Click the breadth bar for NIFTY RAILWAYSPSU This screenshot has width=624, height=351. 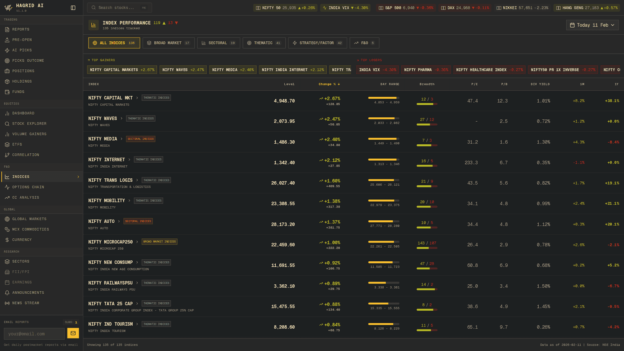click(427, 289)
